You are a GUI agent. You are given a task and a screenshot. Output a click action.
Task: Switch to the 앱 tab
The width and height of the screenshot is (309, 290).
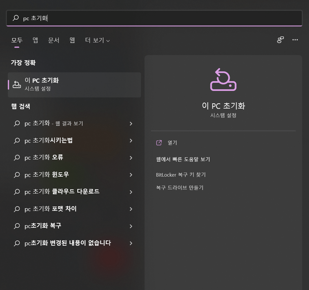pyautogui.click(x=35, y=40)
